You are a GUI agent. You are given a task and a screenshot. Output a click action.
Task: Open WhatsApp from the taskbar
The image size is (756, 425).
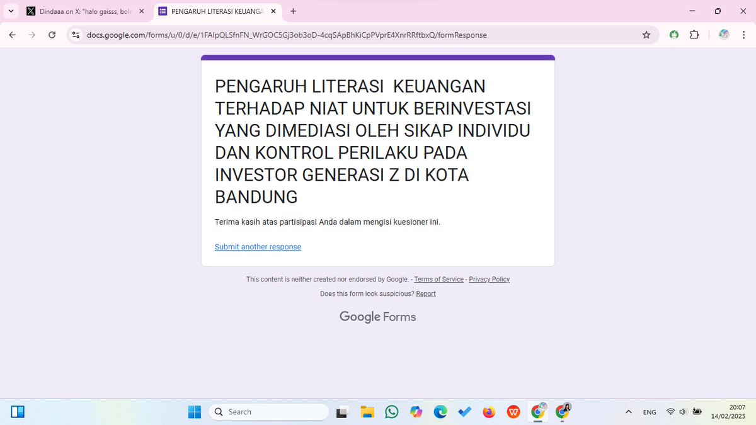(x=392, y=412)
